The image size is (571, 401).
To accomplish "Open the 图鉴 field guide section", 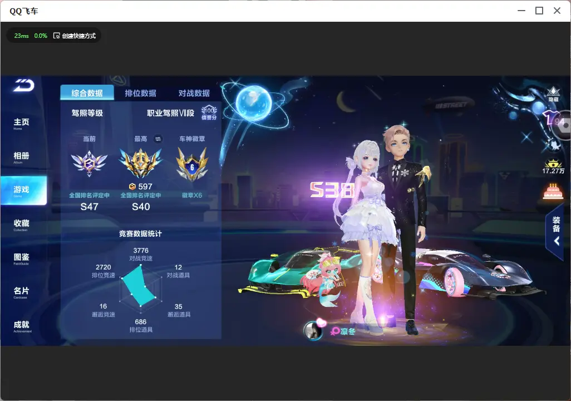I will [x=21, y=258].
